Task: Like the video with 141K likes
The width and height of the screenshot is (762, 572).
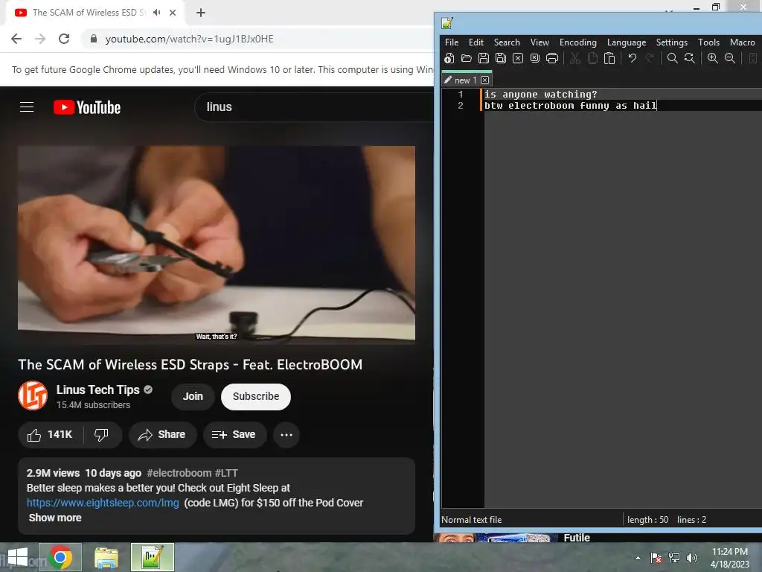Action: (x=50, y=435)
